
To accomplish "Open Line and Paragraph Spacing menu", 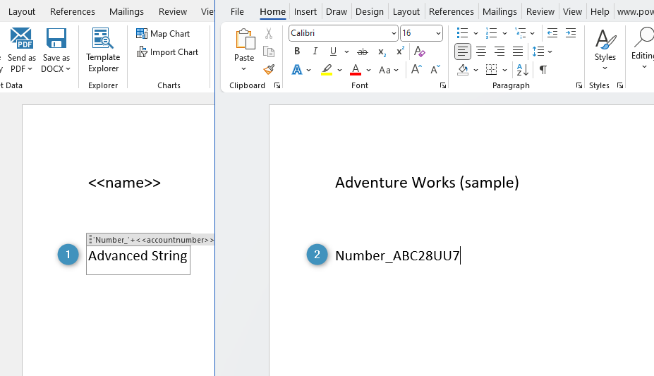I will pyautogui.click(x=542, y=51).
